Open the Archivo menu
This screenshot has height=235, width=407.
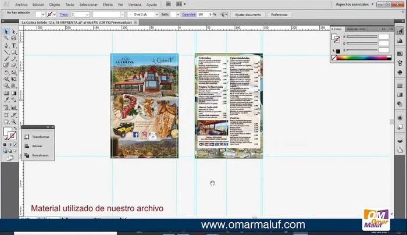click(22, 5)
